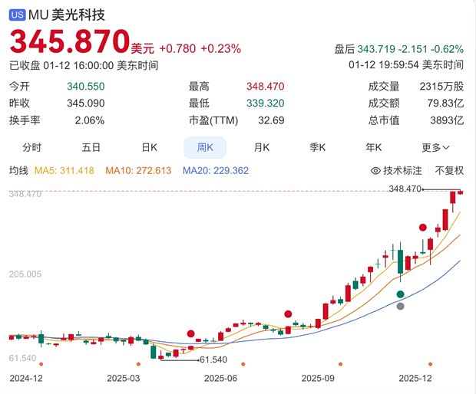The height and width of the screenshot is (394, 476).
Task: Click the eye icon beside 技术标注
Action: point(375,170)
